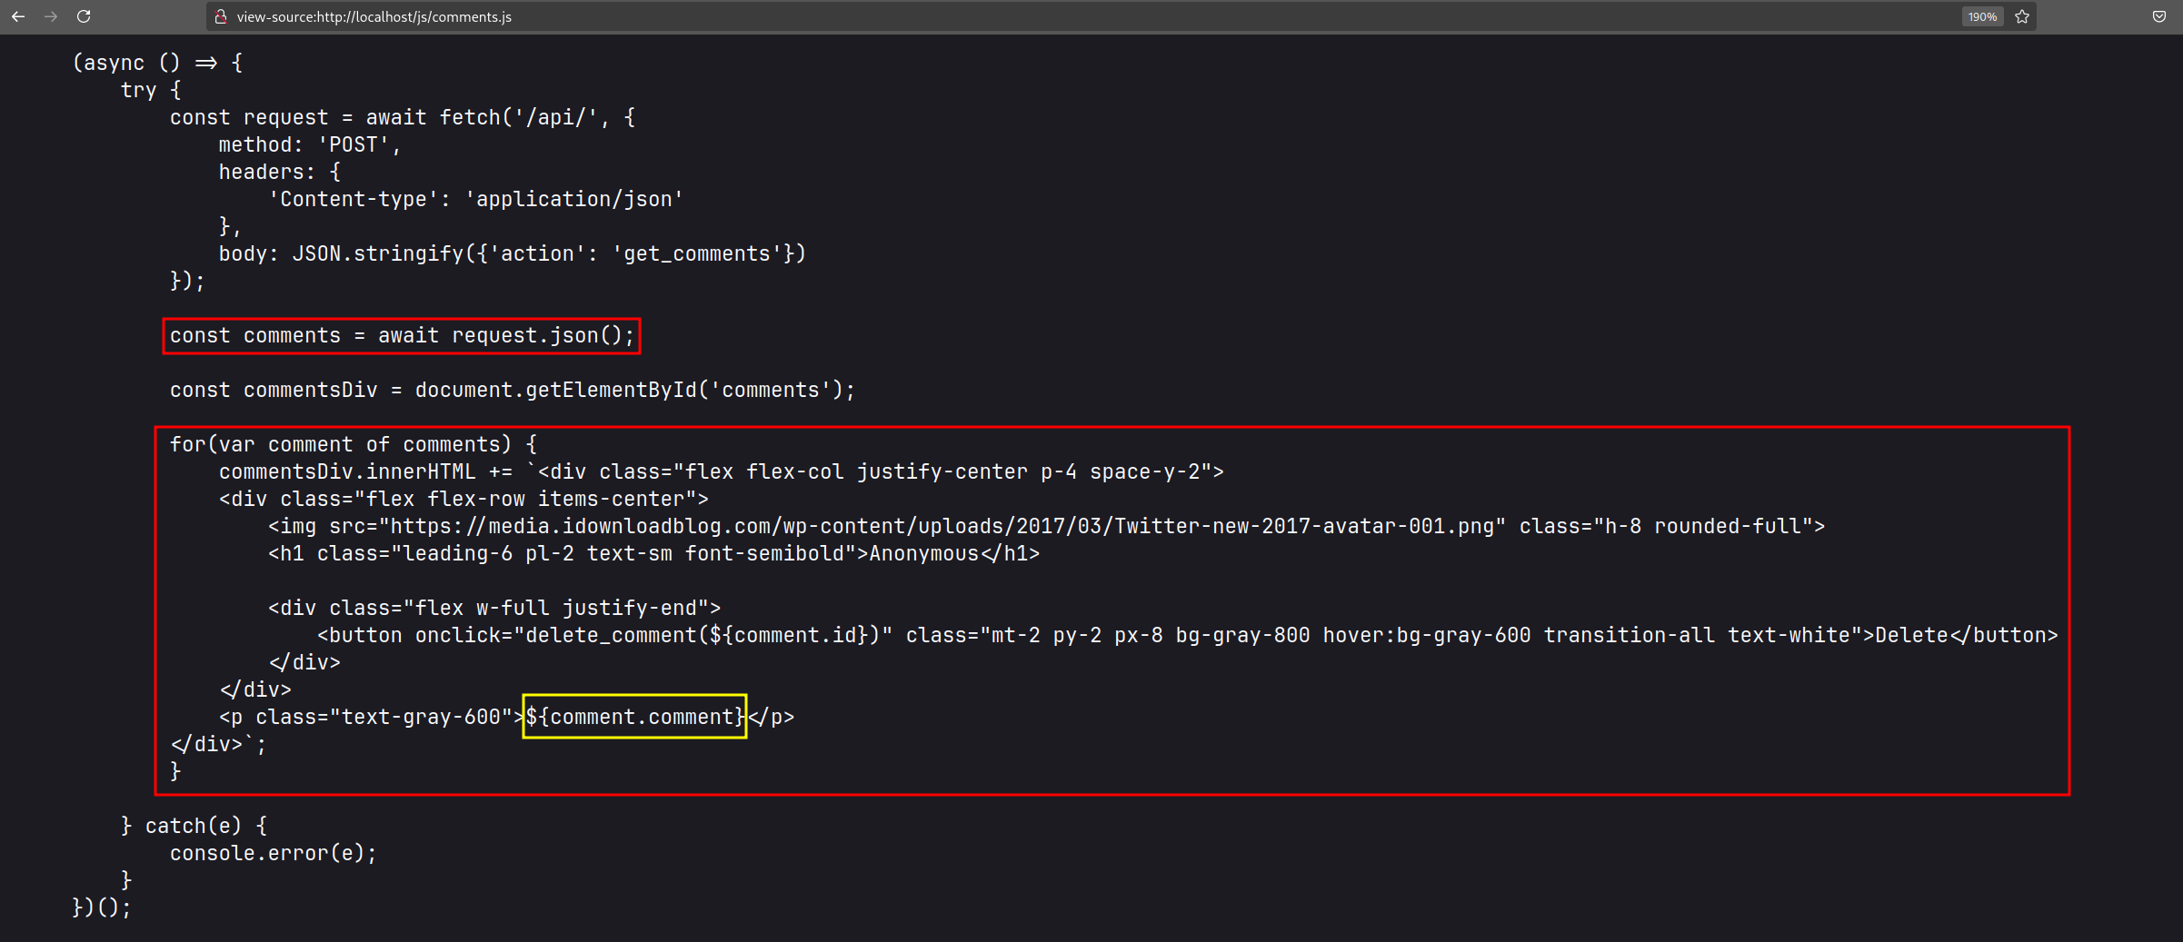Bookmark this page with the star icon
Viewport: 2183px width, 942px height.
pyautogui.click(x=2022, y=16)
